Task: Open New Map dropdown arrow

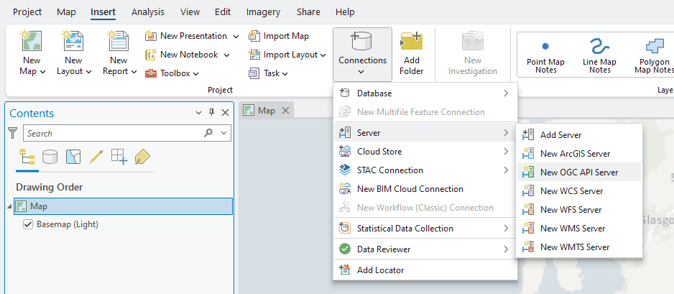Action: [42, 72]
